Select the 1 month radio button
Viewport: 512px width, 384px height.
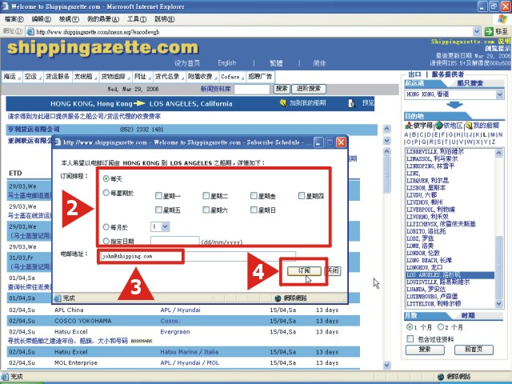point(410,327)
